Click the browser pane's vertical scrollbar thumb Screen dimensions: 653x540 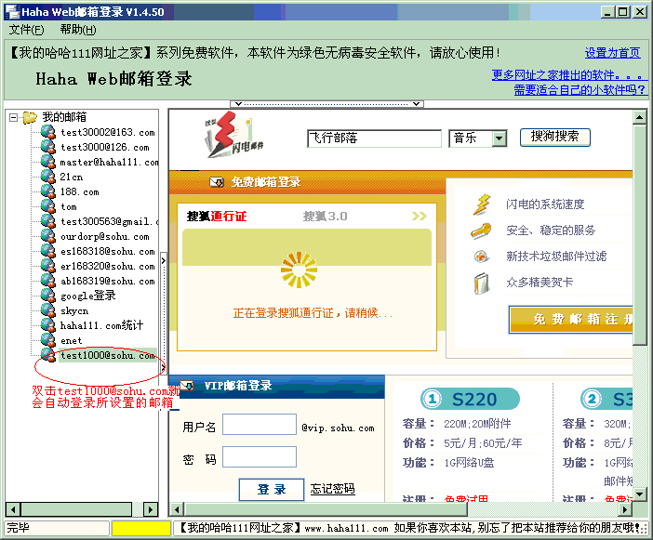639,235
